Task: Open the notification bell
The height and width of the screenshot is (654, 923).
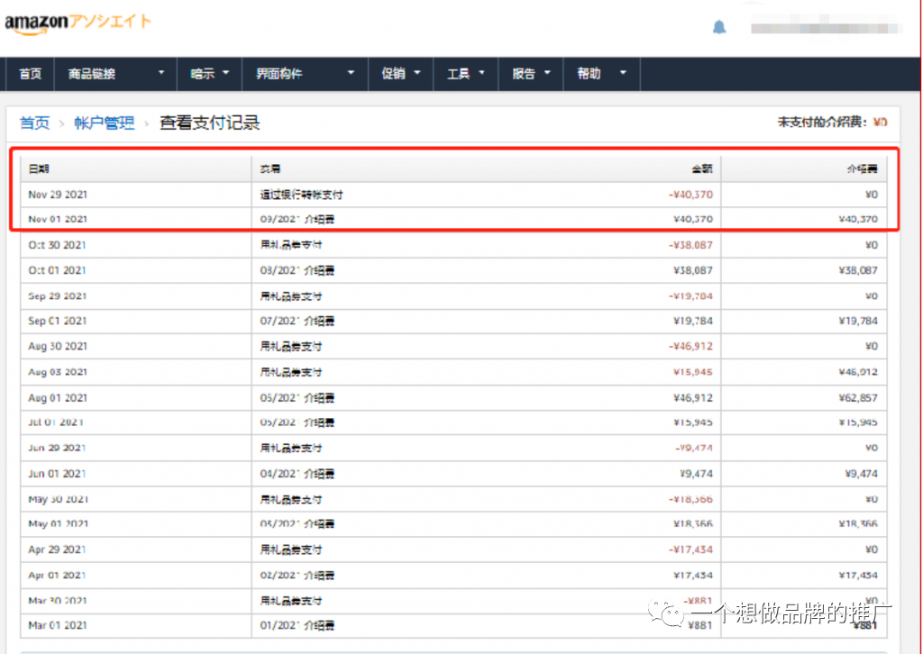Action: coord(719,27)
